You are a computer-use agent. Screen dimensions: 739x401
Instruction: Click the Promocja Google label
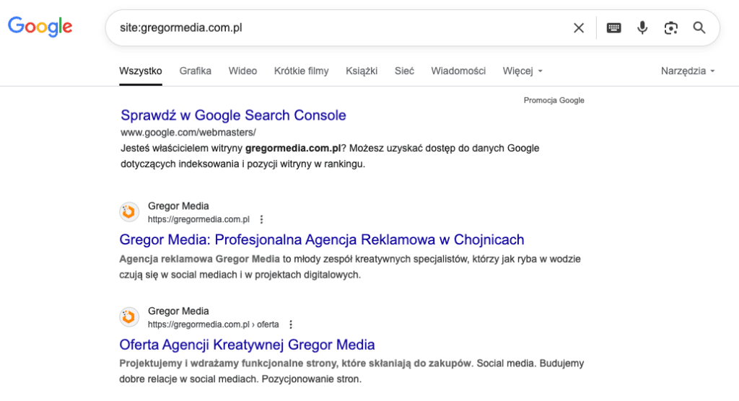point(554,100)
